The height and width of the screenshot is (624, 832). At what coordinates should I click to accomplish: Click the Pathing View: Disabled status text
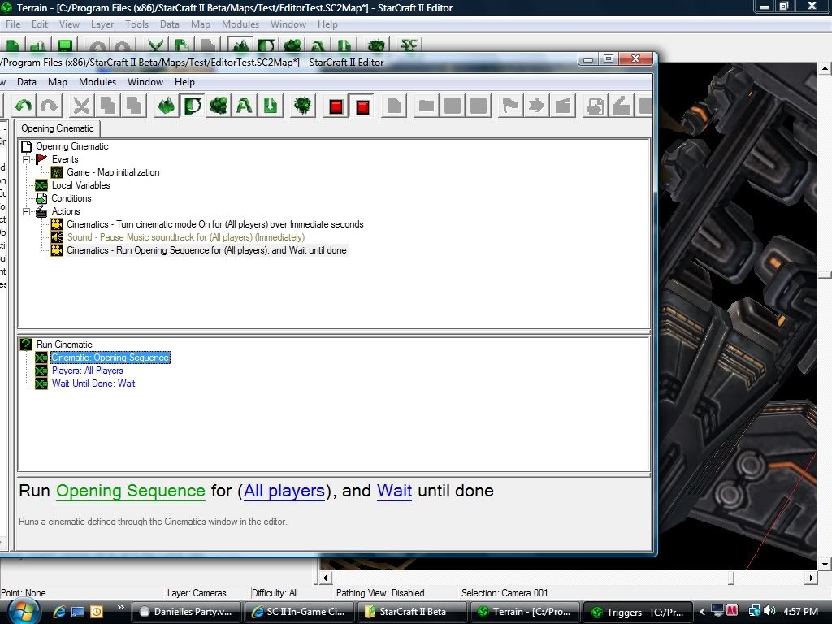380,592
